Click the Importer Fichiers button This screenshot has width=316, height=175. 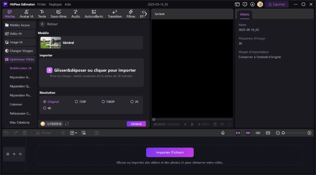click(x=170, y=152)
